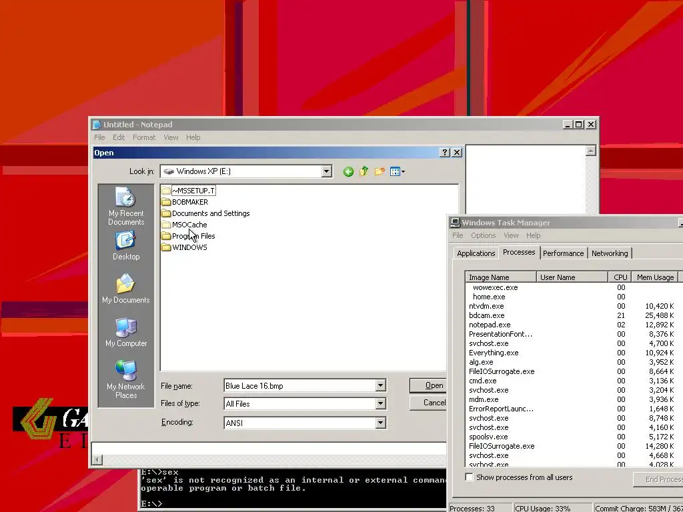Screen dimensions: 683x512
Task: Select the MSOCache folder icon
Action: point(166,225)
